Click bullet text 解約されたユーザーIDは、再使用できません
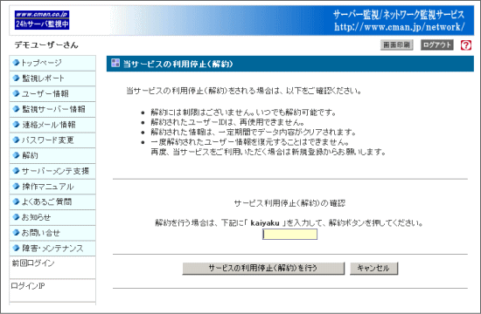 pyautogui.click(x=227, y=122)
